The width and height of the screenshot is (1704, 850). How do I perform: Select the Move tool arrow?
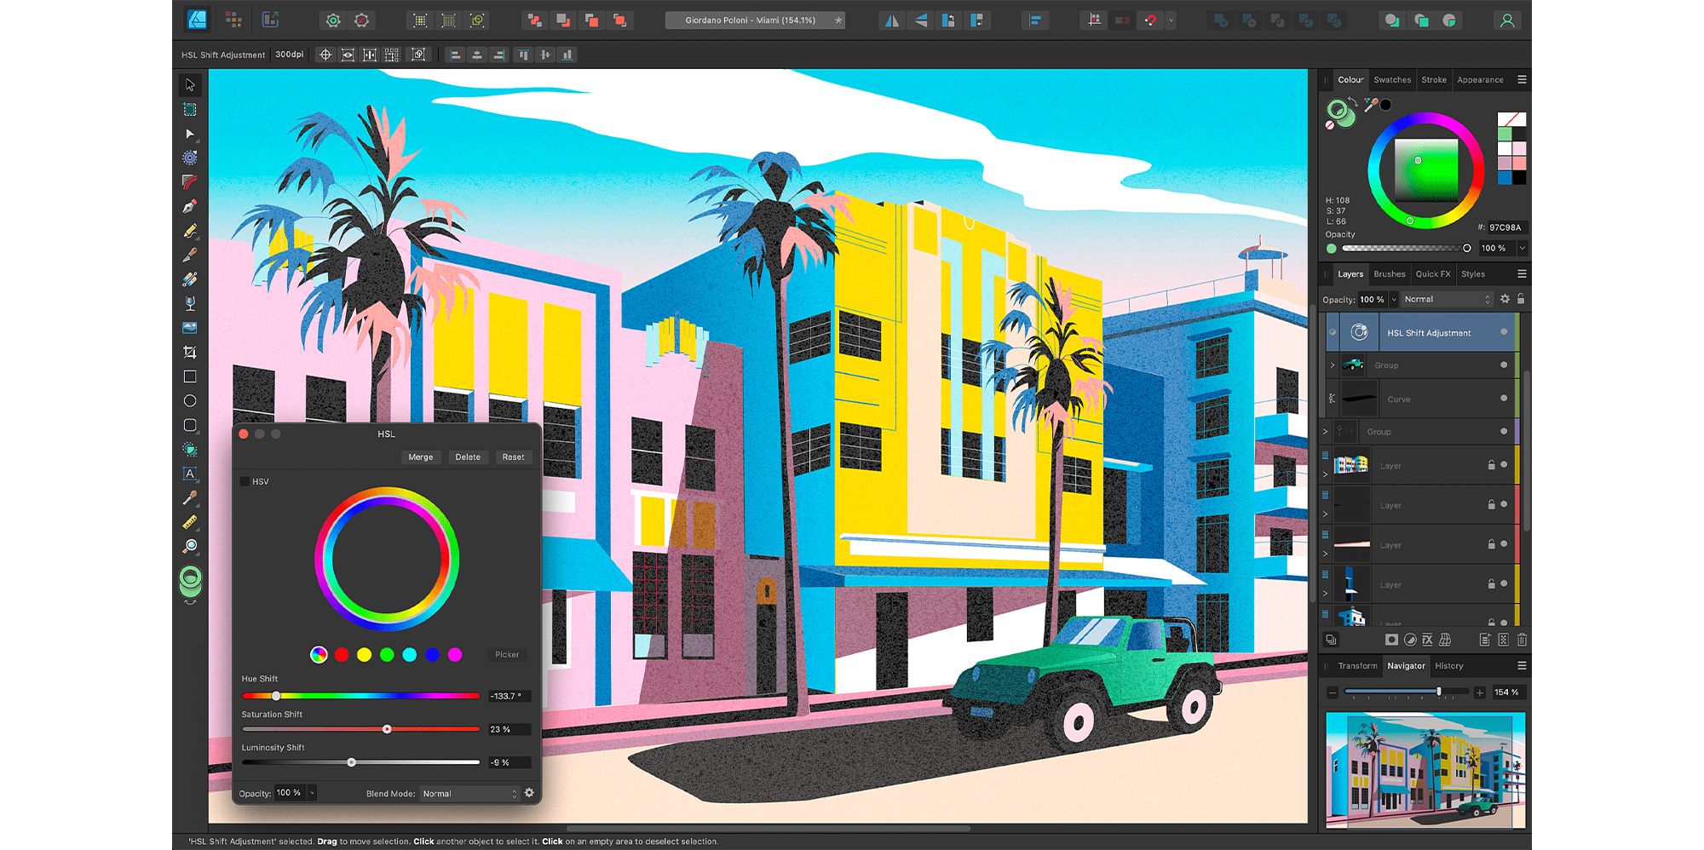click(190, 85)
